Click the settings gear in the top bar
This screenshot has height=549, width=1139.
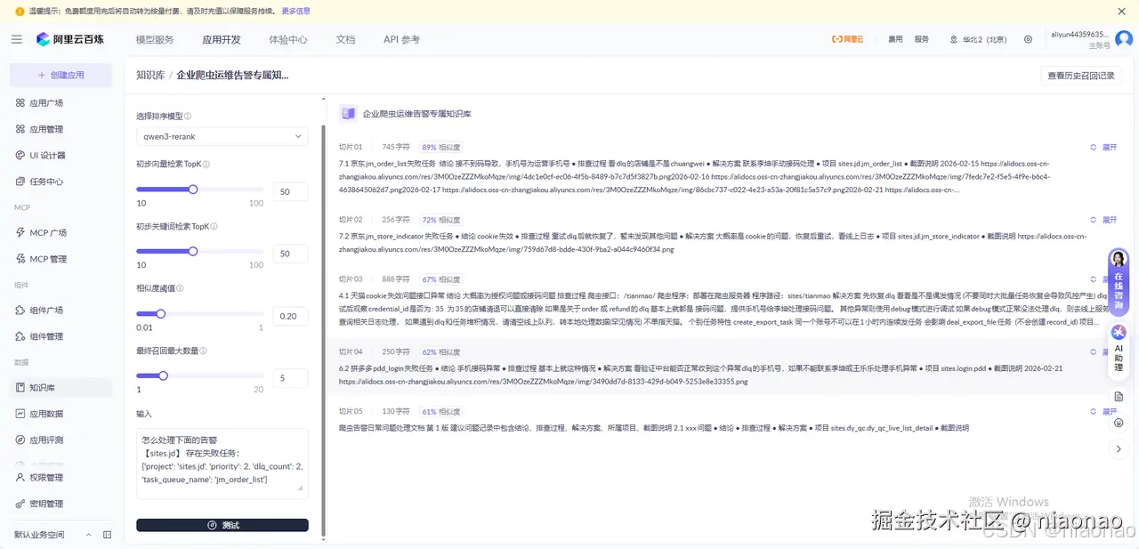pyautogui.click(x=1028, y=38)
